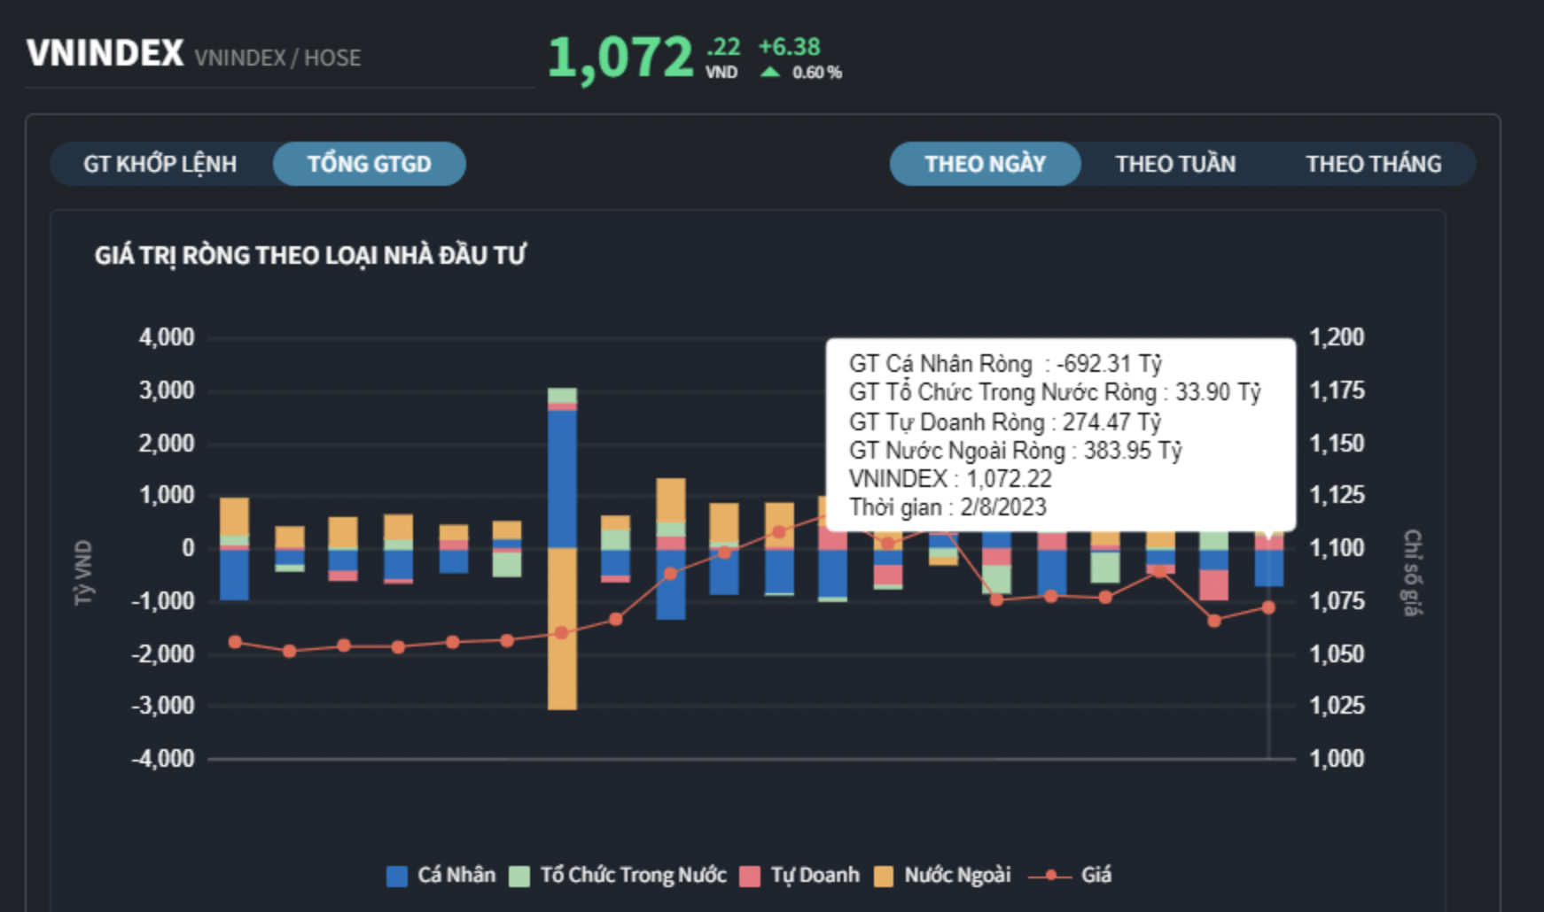Switch the chart to THEO TUẦN

pyautogui.click(x=1175, y=165)
